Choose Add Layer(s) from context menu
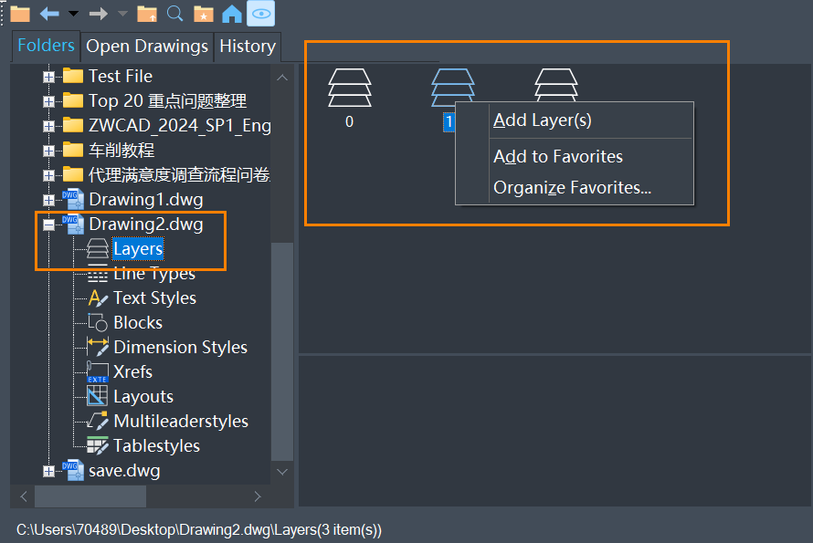The width and height of the screenshot is (813, 543). point(543,120)
